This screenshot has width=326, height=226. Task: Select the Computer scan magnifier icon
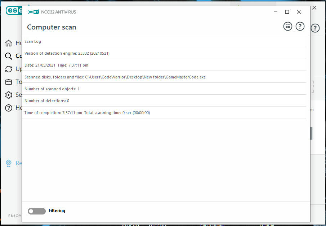pyautogui.click(x=9, y=56)
